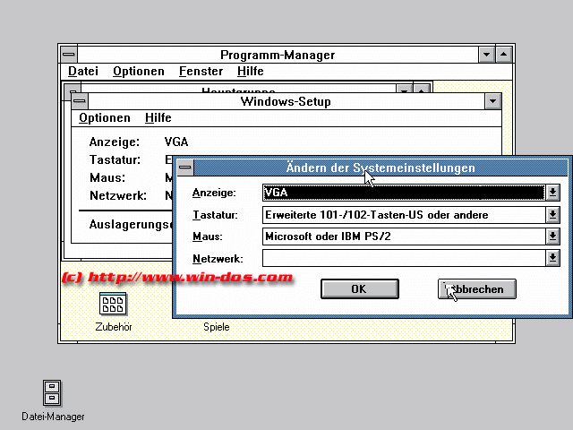The height and width of the screenshot is (430, 573).
Task: Open the Programm-Manager system menu box
Action: click(68, 55)
